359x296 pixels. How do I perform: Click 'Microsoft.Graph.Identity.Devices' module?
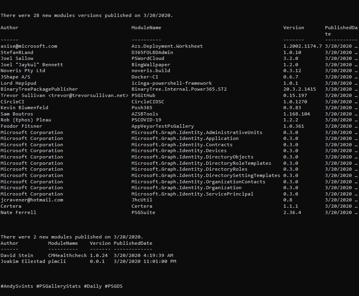click(179, 151)
